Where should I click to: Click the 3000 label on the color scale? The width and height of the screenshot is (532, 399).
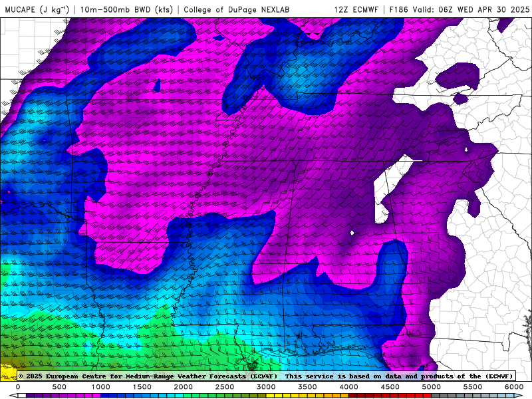coord(266,387)
